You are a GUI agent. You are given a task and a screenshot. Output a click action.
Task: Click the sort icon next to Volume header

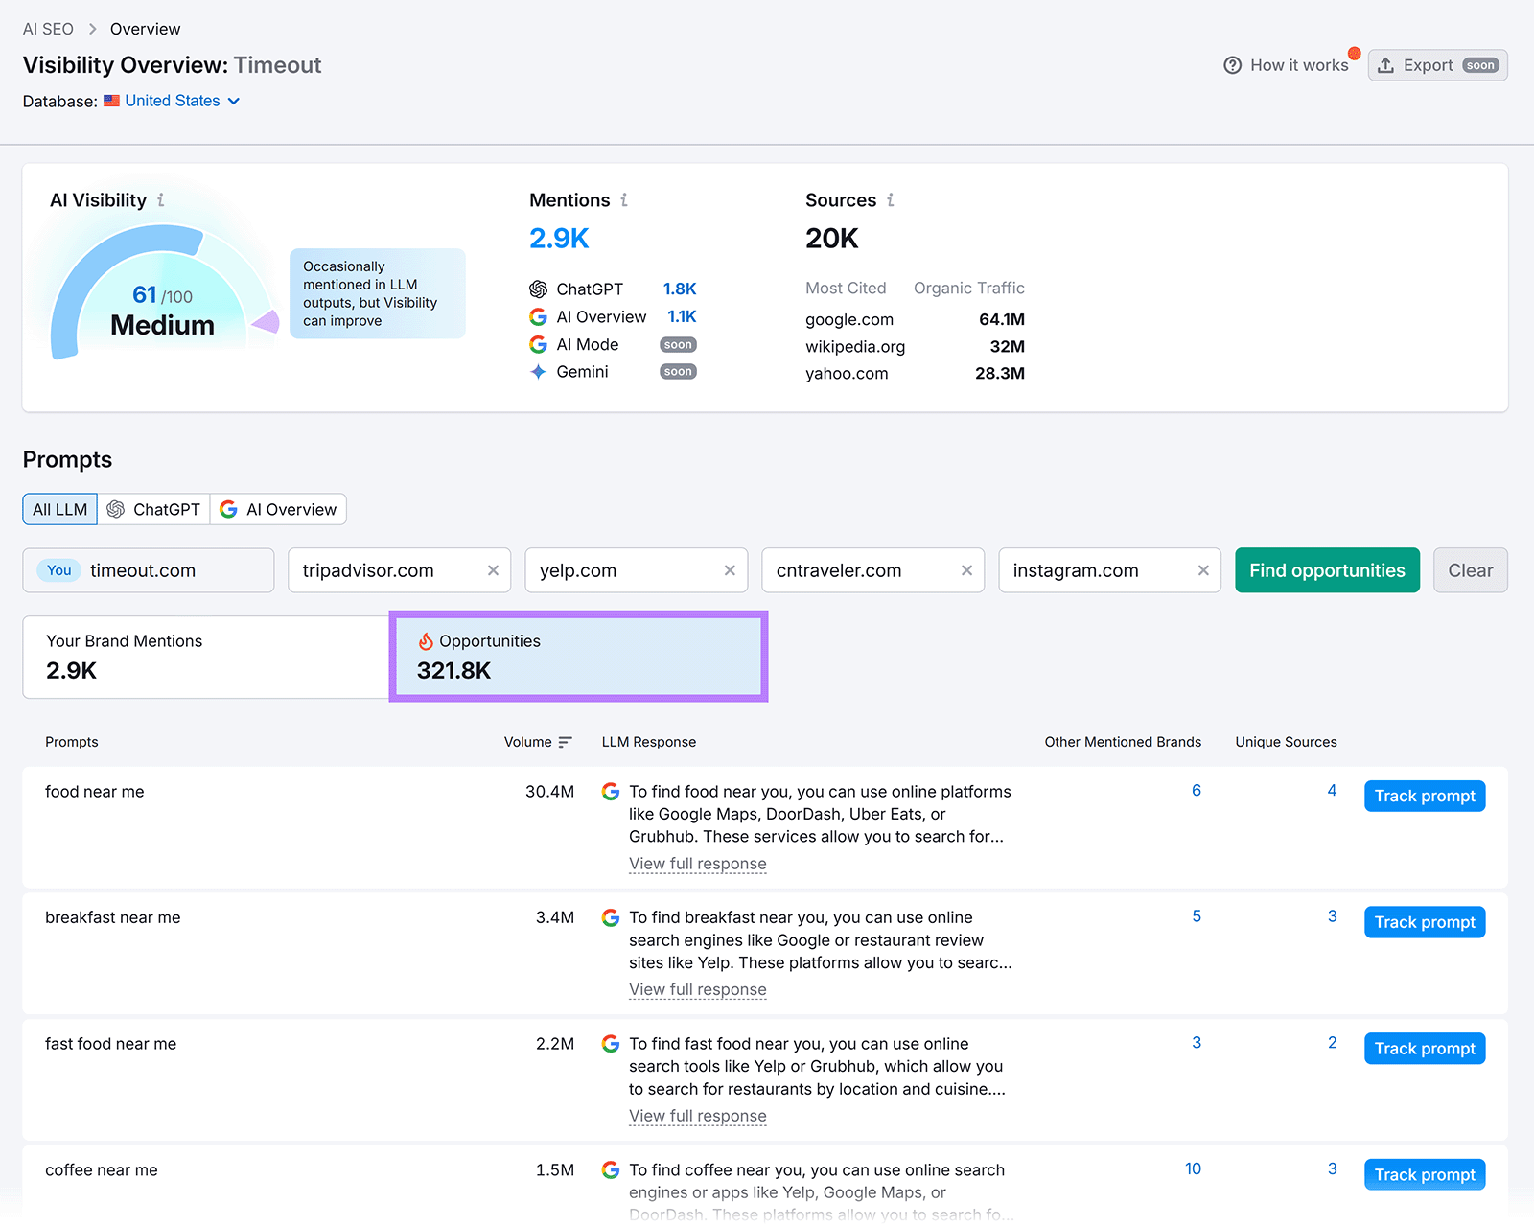click(x=566, y=741)
